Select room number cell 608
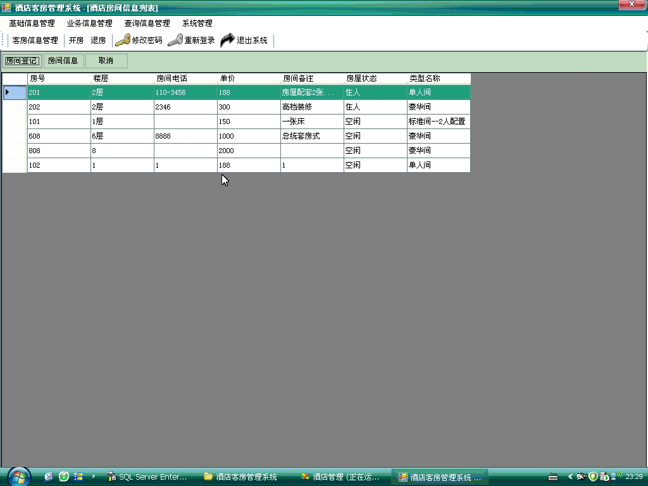 (59, 136)
